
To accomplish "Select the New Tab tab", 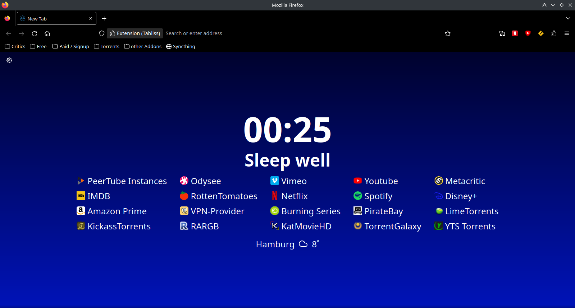I will (x=56, y=18).
